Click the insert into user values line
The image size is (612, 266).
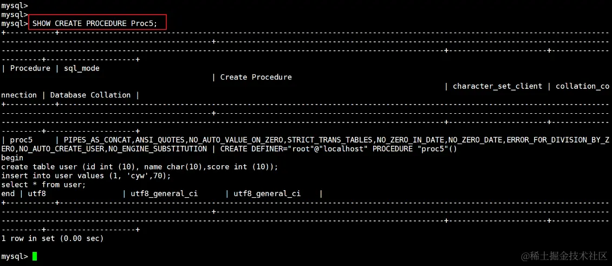click(86, 176)
